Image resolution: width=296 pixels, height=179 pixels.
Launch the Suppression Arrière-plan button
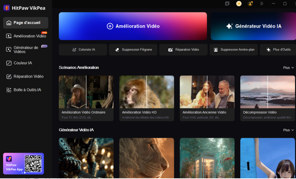coord(234,50)
